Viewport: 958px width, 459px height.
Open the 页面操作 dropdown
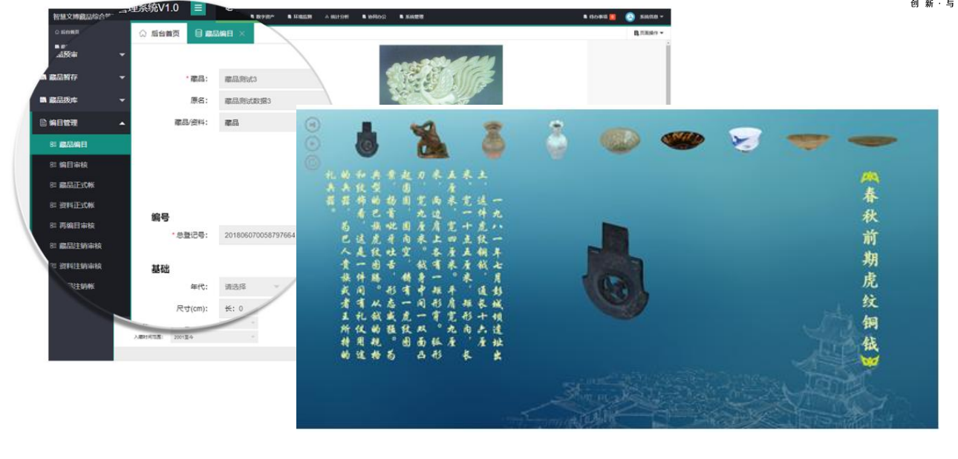[648, 33]
